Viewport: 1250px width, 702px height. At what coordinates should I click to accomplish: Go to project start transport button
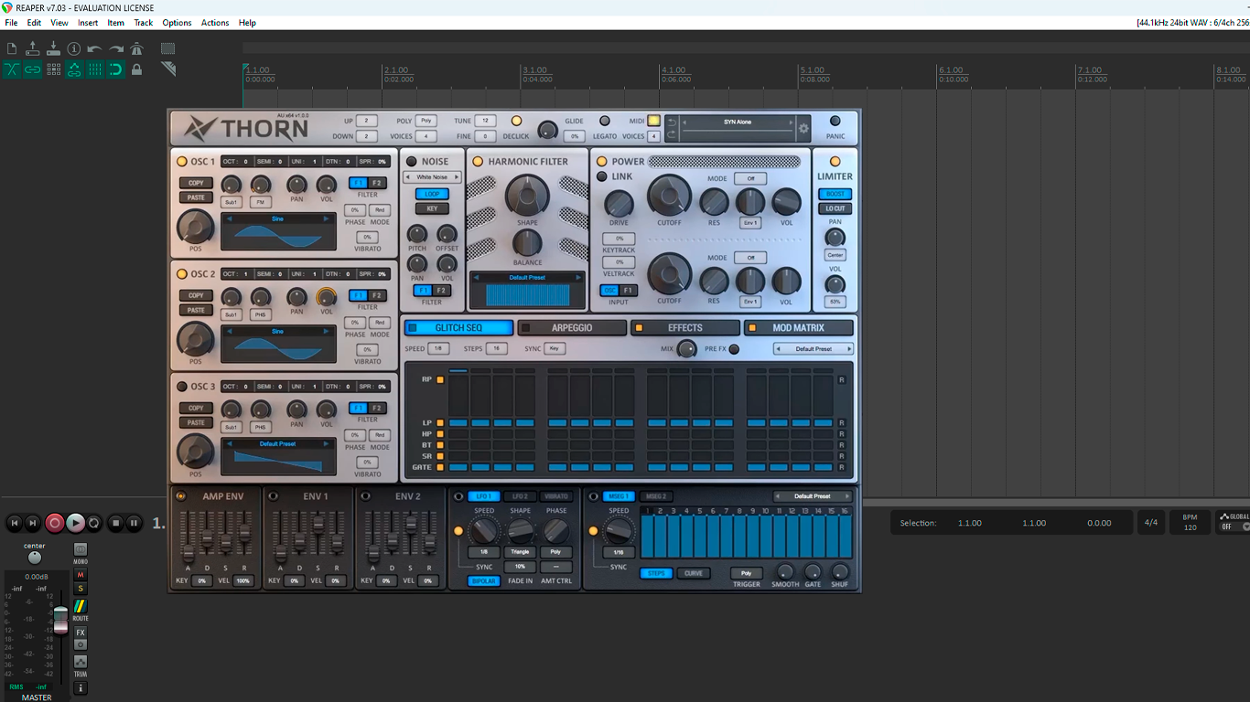[x=14, y=523]
